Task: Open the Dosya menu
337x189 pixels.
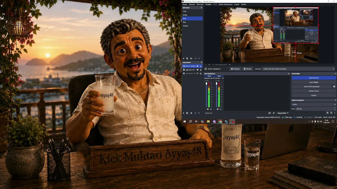Action: (x=185, y=4)
